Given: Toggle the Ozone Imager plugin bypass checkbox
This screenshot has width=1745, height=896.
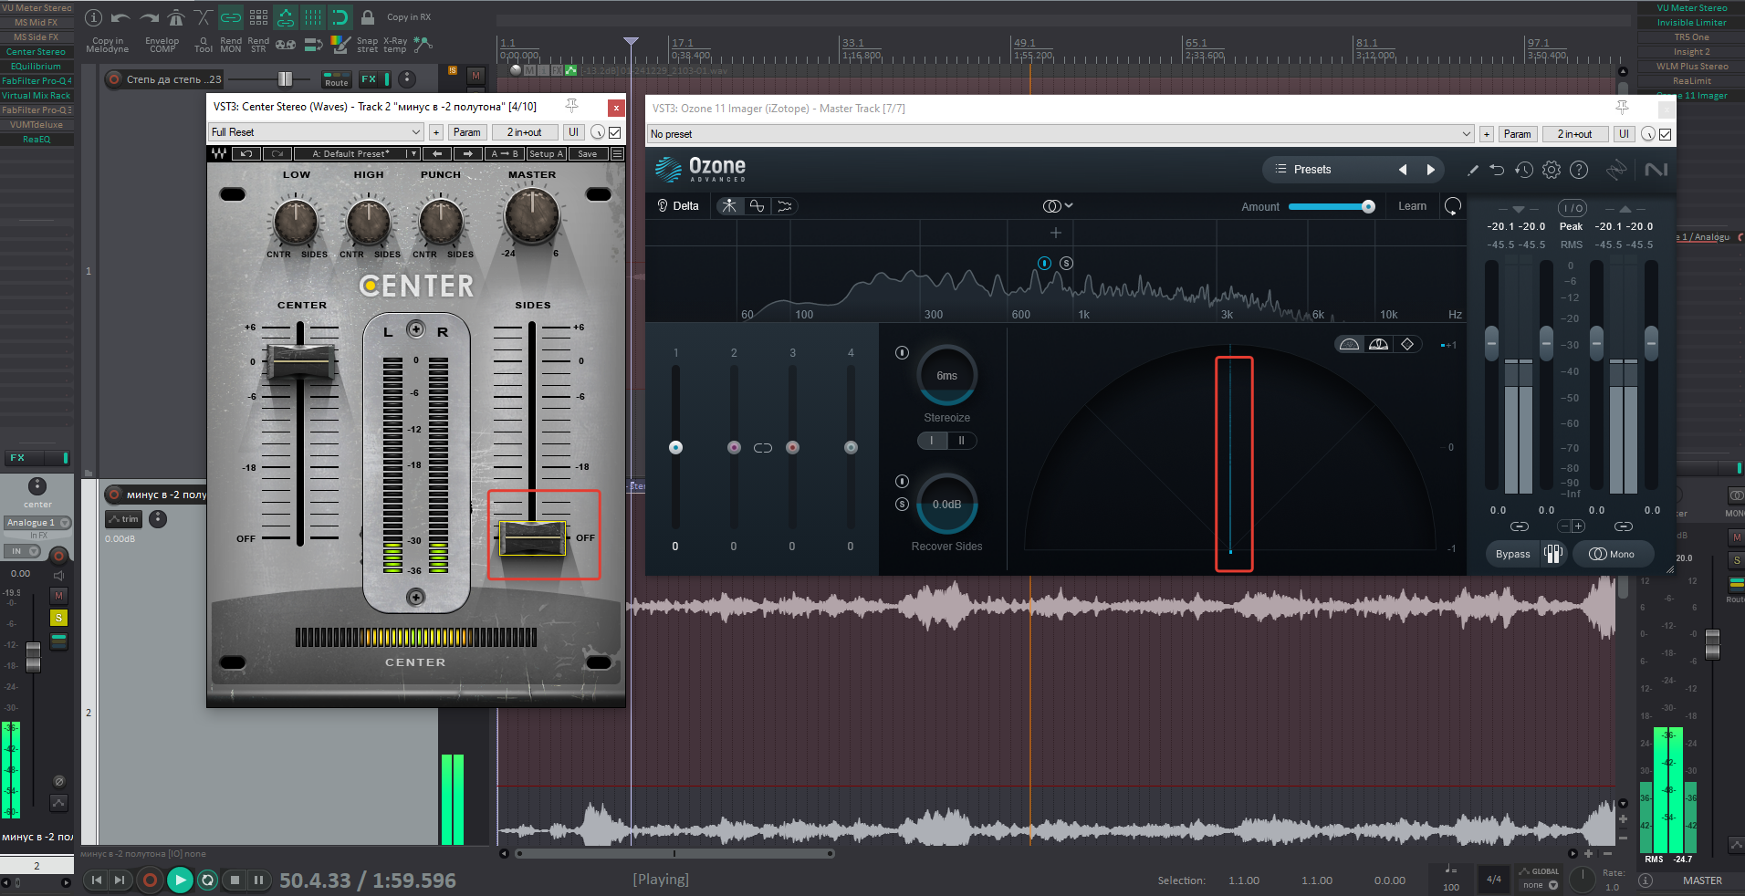Looking at the screenshot, I should pos(1666,134).
